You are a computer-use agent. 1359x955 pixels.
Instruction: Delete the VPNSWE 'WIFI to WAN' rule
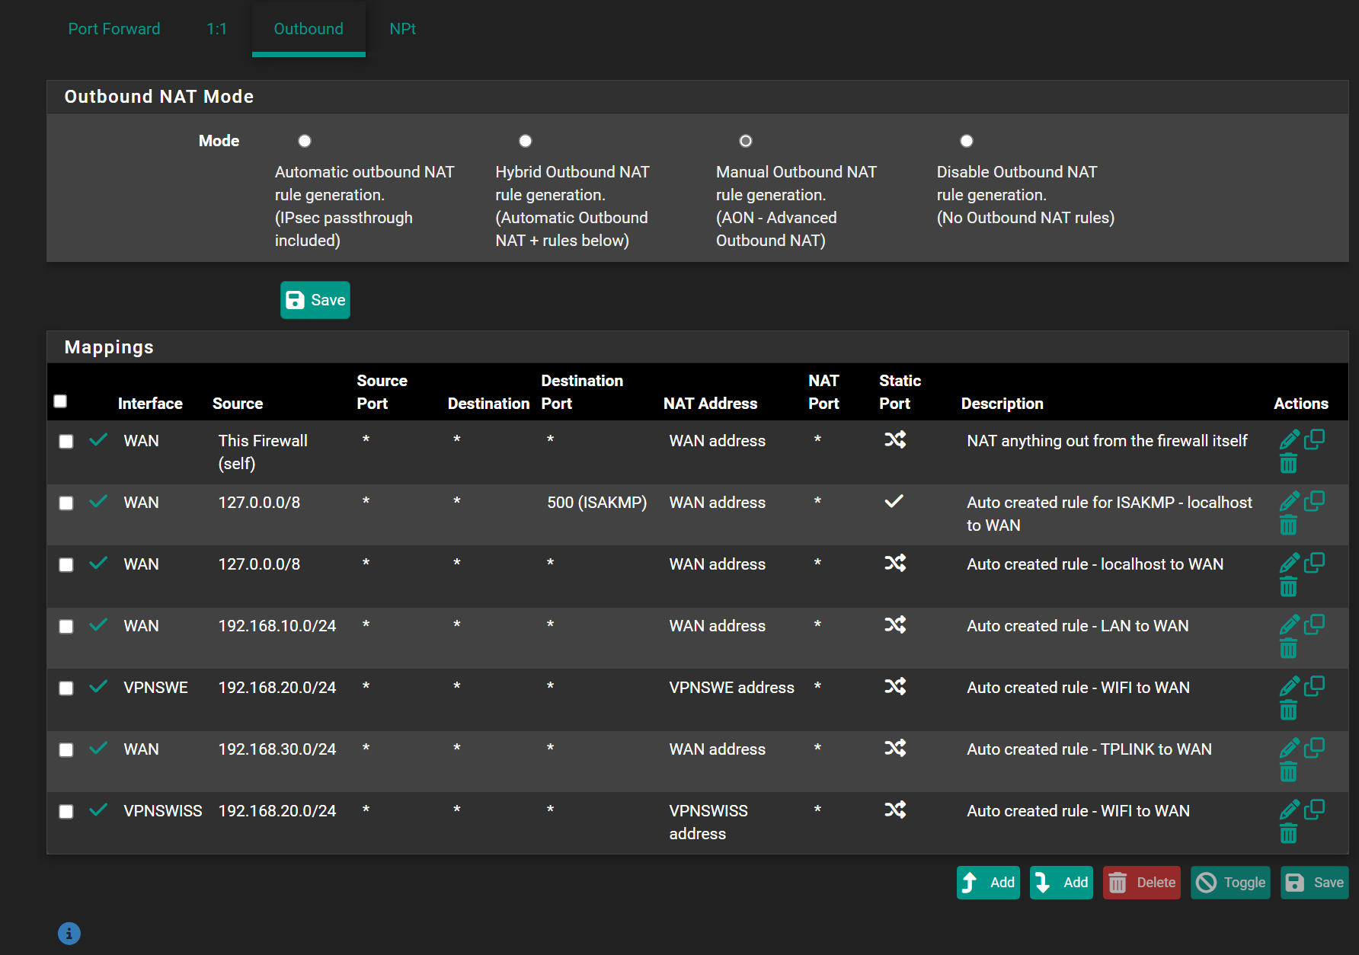tap(1288, 710)
